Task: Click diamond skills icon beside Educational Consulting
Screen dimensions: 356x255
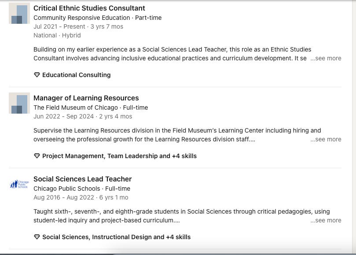Action: (x=37, y=75)
